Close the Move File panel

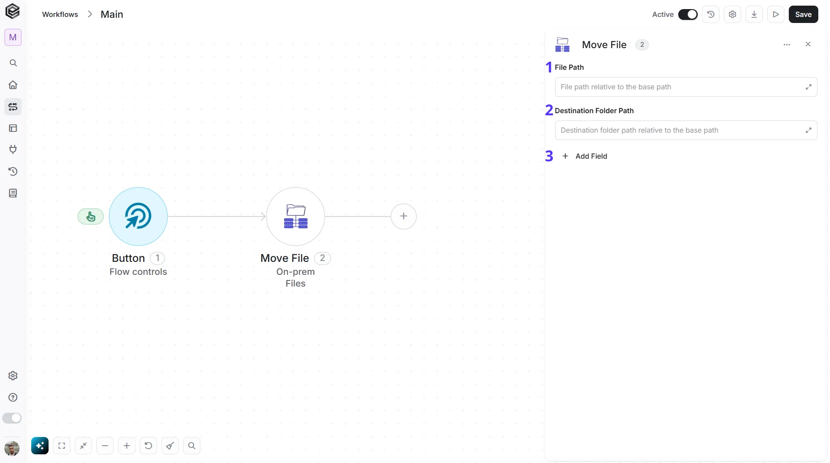[x=808, y=44]
